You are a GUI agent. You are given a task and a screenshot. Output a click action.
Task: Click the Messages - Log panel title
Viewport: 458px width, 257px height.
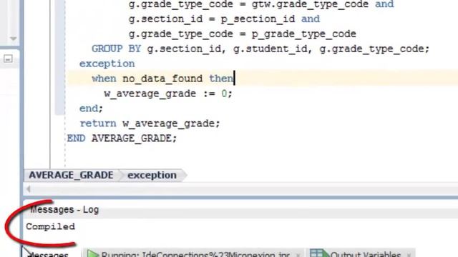point(64,209)
